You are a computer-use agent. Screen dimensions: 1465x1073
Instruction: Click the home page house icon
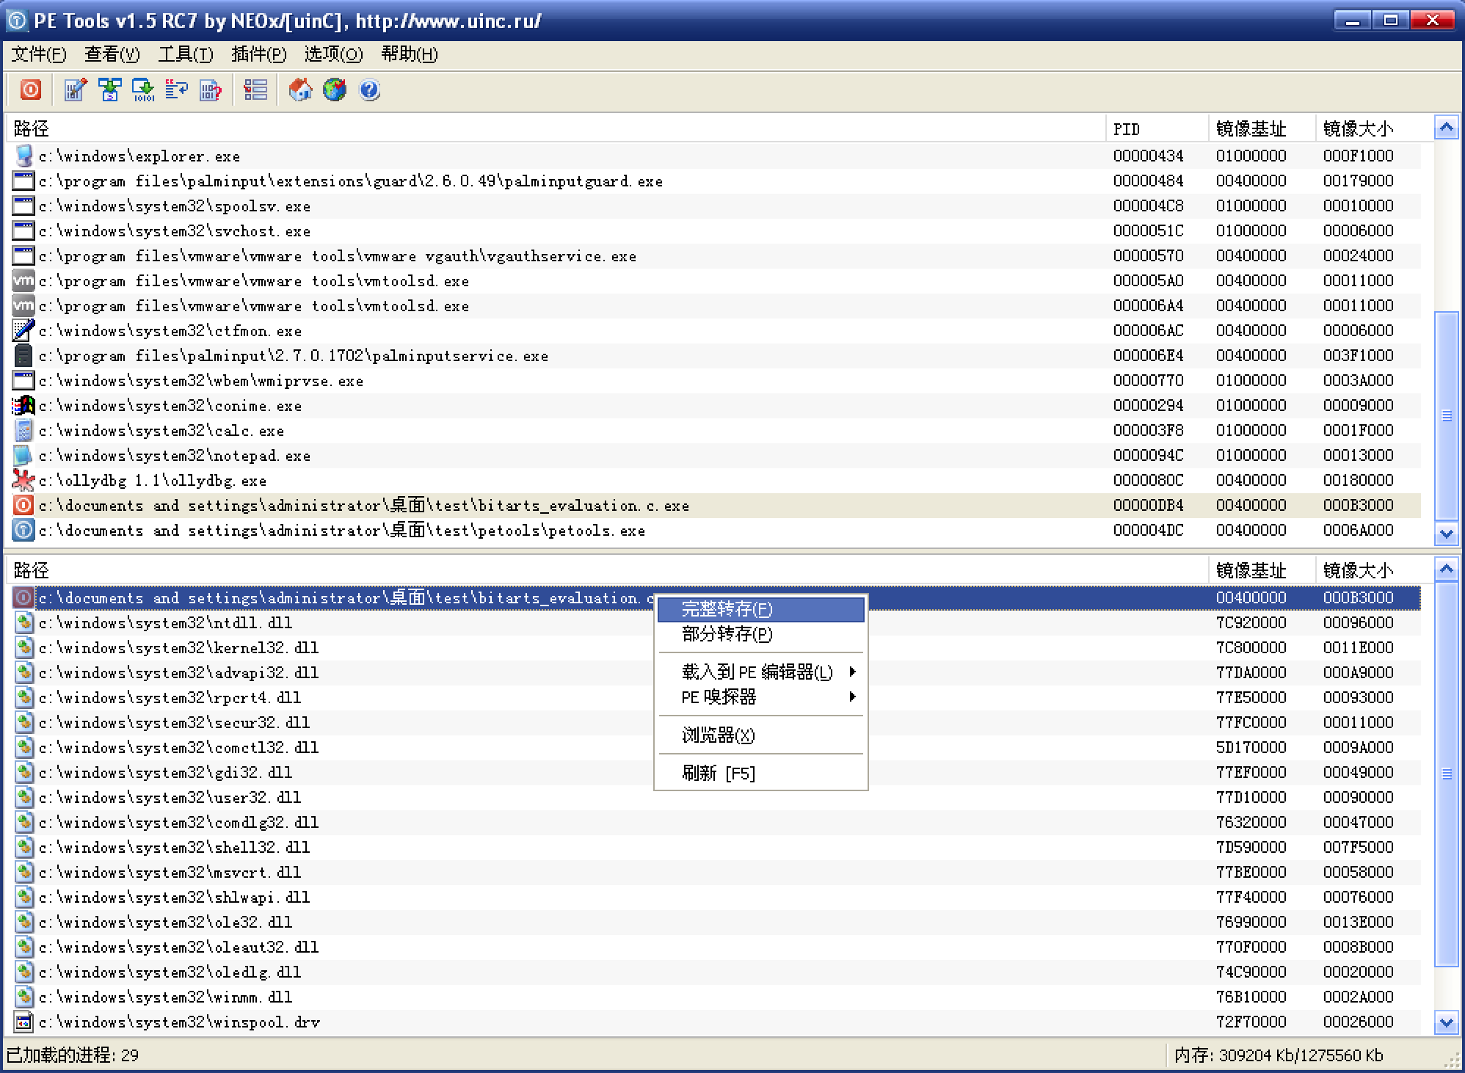pyautogui.click(x=300, y=90)
